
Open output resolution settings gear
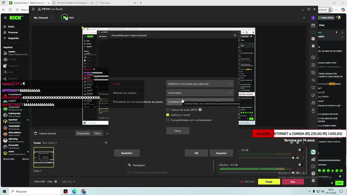[x=56, y=182]
